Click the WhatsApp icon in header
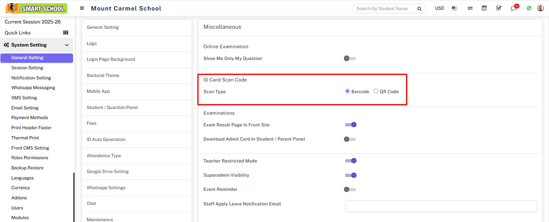The width and height of the screenshot is (549, 222). point(529,8)
